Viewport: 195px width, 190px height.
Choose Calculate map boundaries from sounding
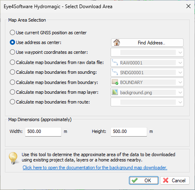53,72
